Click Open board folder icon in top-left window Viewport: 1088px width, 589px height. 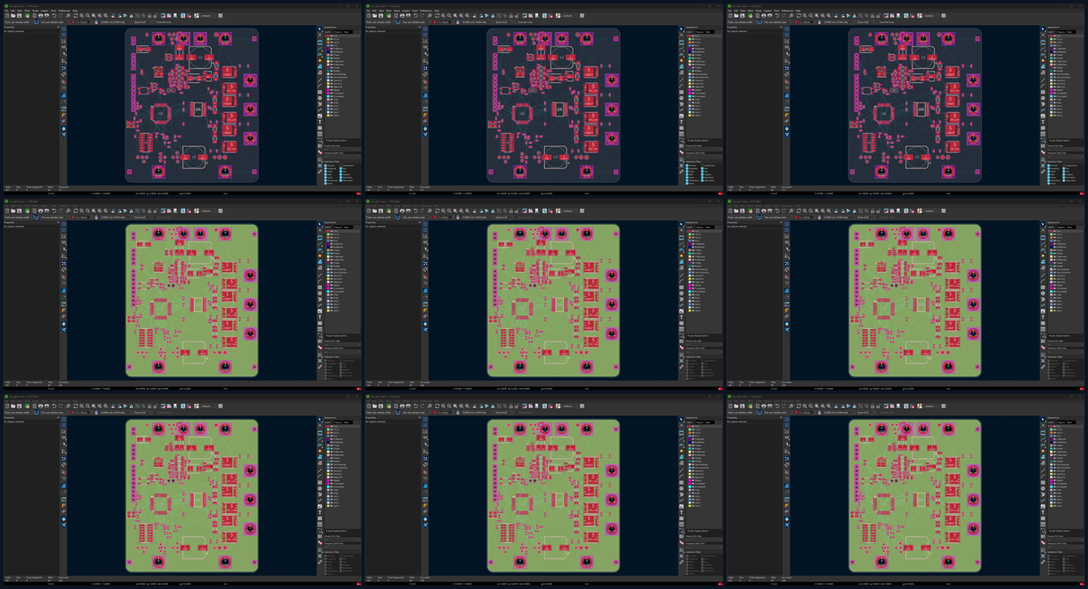tap(13, 16)
